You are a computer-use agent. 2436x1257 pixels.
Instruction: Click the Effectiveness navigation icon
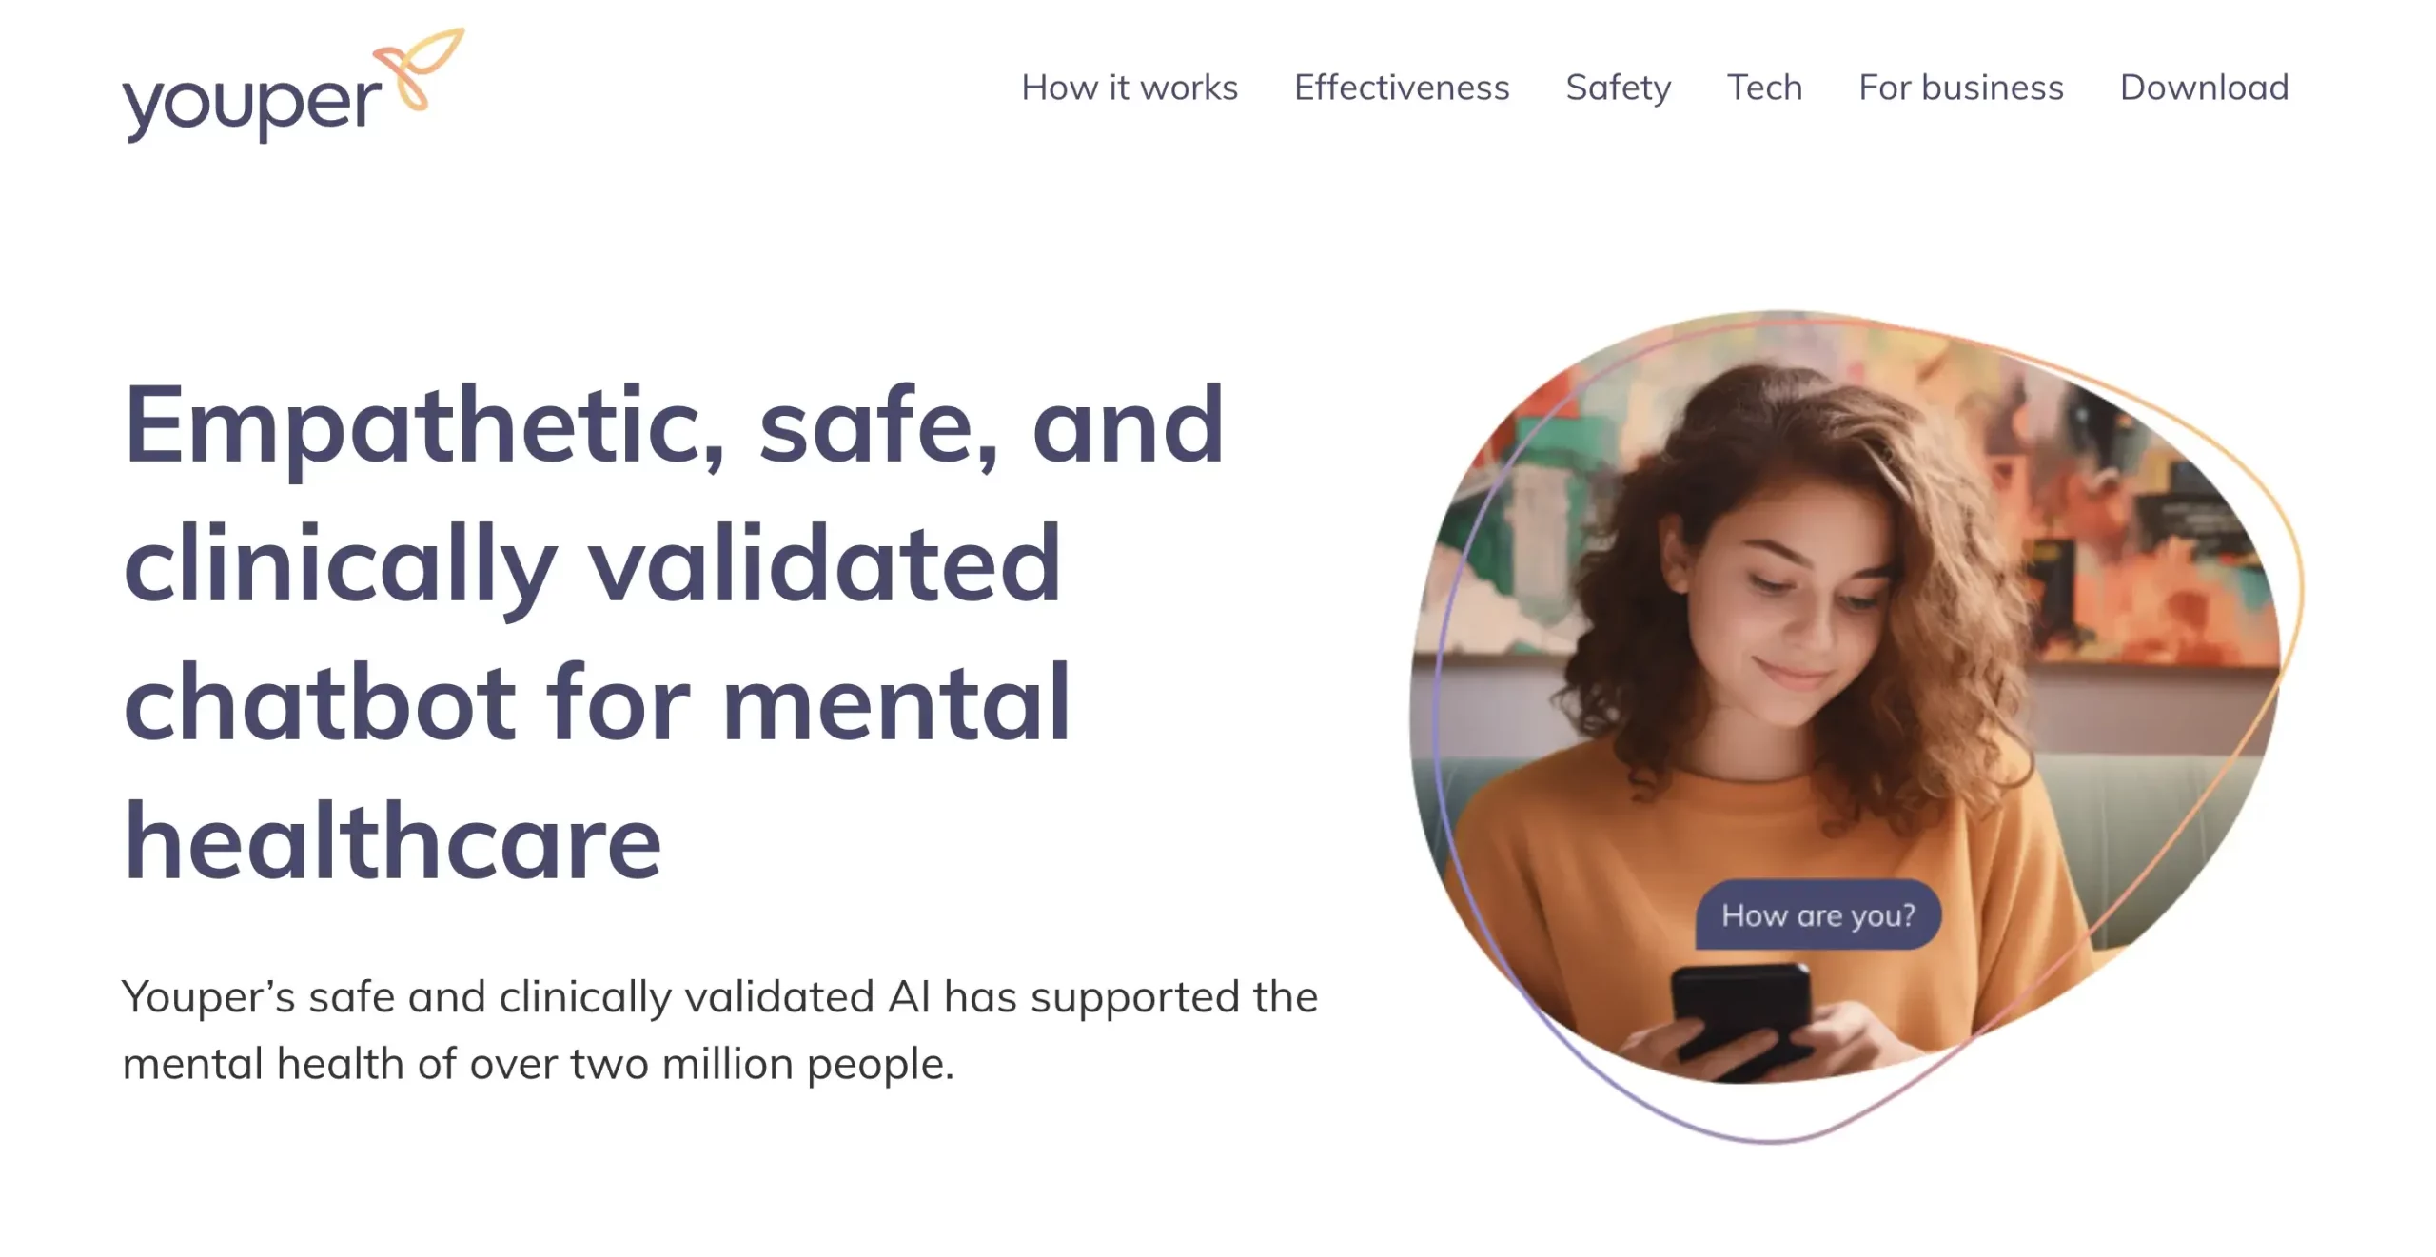(x=1403, y=87)
